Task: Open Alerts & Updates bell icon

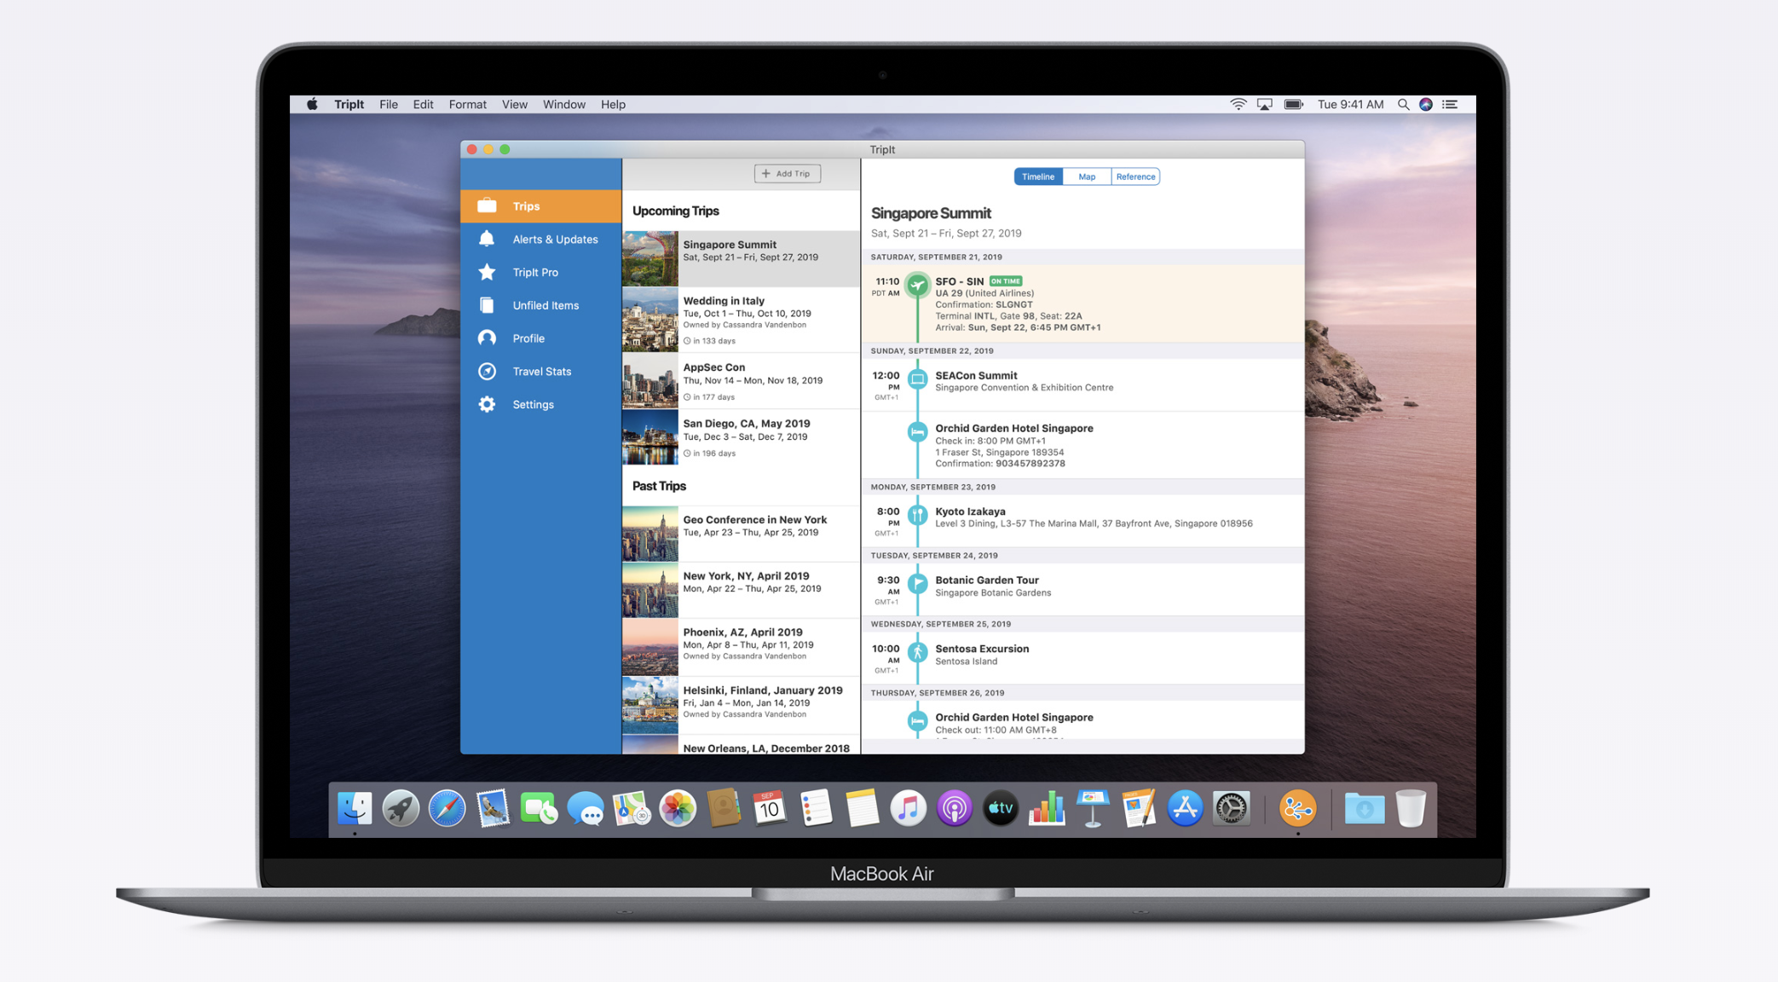Action: [487, 239]
